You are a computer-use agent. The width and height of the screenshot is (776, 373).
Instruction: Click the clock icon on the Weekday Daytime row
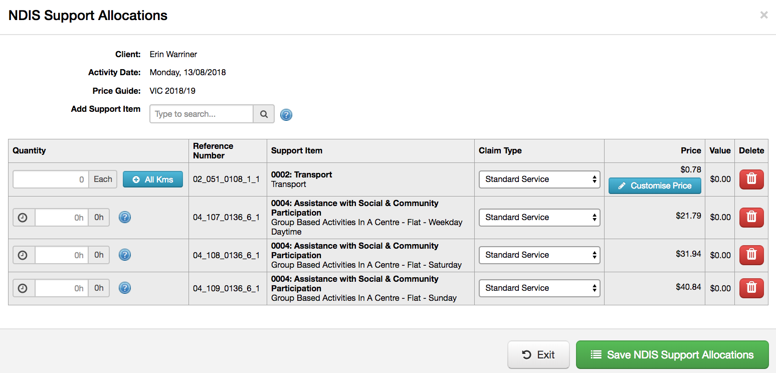[24, 217]
